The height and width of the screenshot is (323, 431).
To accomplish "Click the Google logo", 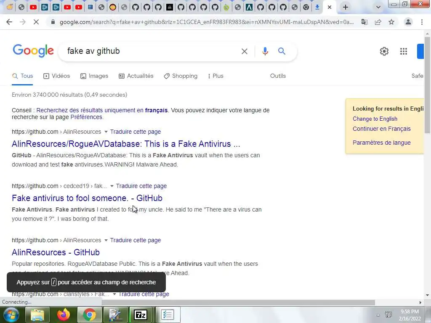I will (x=33, y=50).
